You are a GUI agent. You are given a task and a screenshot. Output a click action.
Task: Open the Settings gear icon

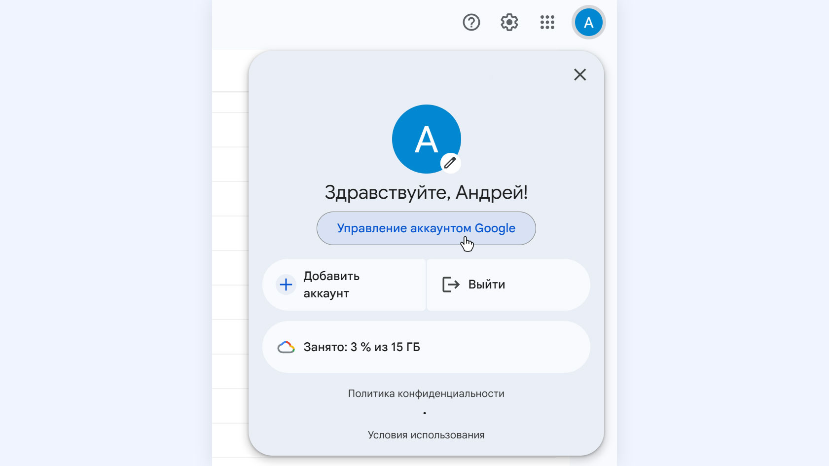click(509, 22)
